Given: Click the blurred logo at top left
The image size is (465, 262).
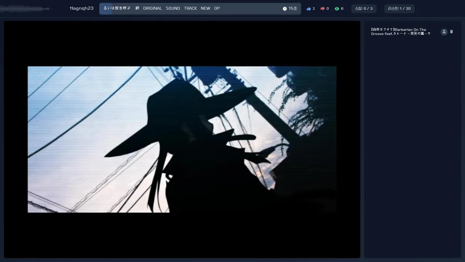Looking at the screenshot, I should [25, 9].
